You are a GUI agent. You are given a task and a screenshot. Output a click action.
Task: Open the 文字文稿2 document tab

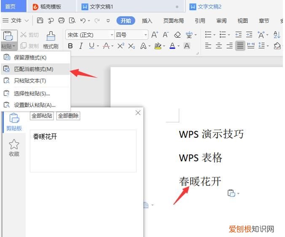pyautogui.click(x=205, y=7)
